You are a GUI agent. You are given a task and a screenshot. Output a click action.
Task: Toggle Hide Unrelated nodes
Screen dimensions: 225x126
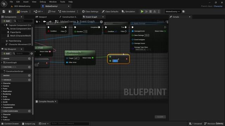click(x=67, y=12)
